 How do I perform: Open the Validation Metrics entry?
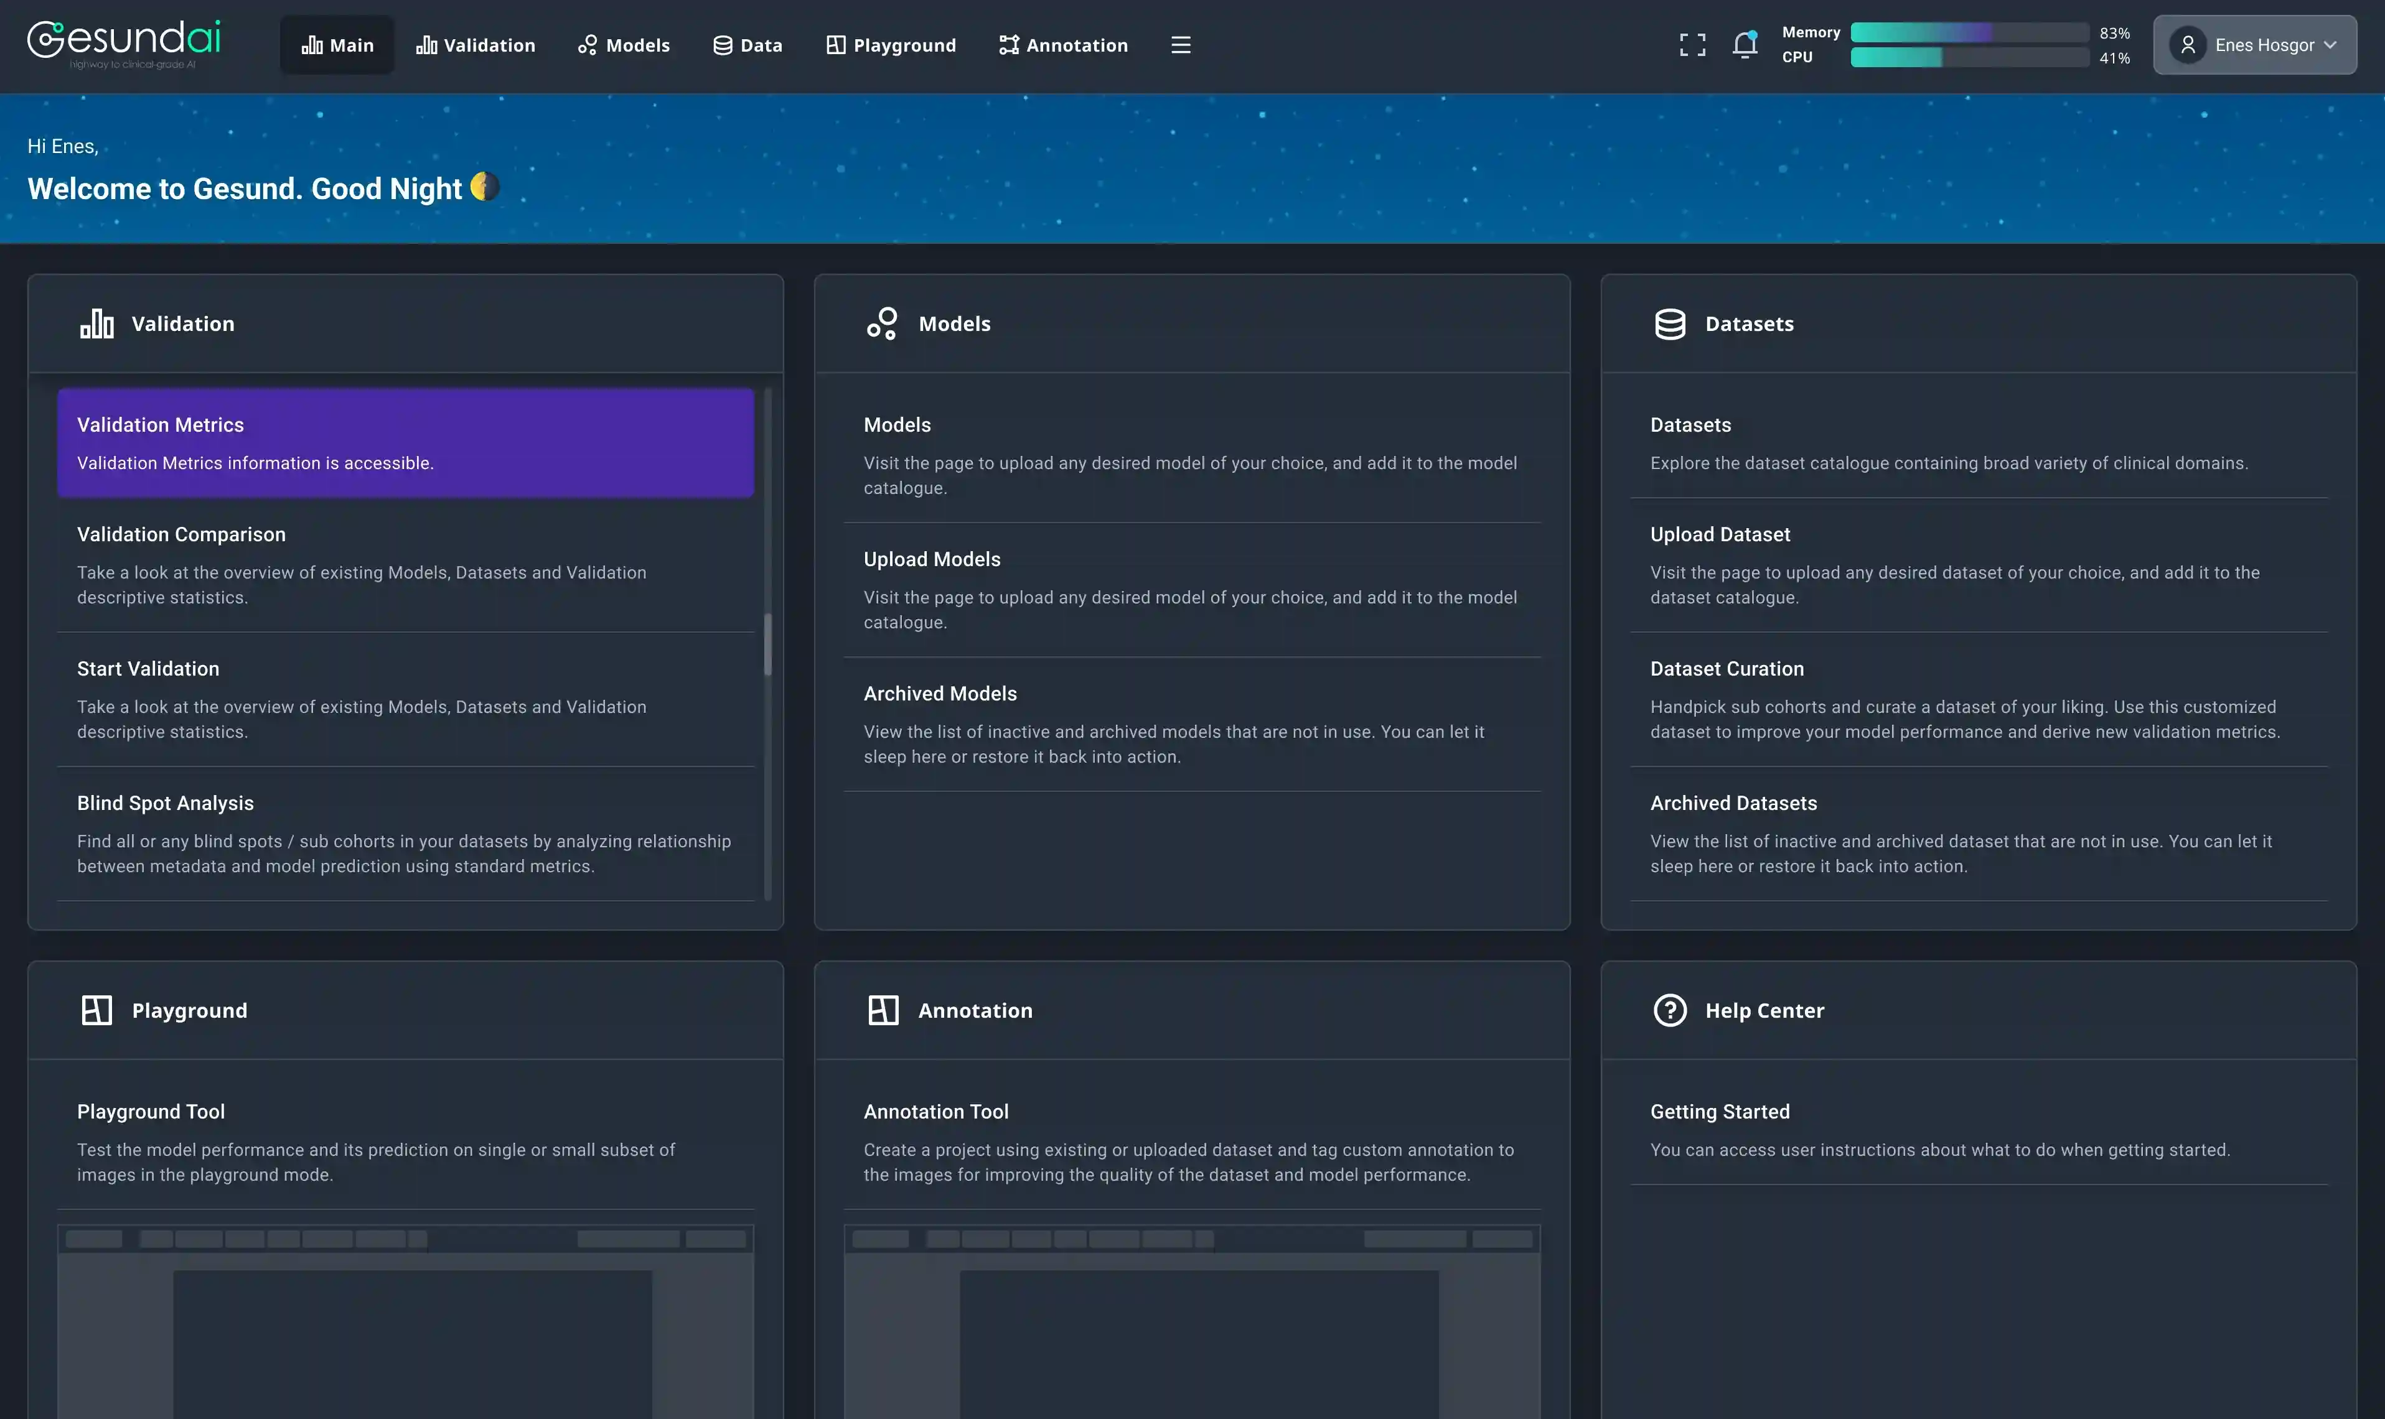click(405, 442)
